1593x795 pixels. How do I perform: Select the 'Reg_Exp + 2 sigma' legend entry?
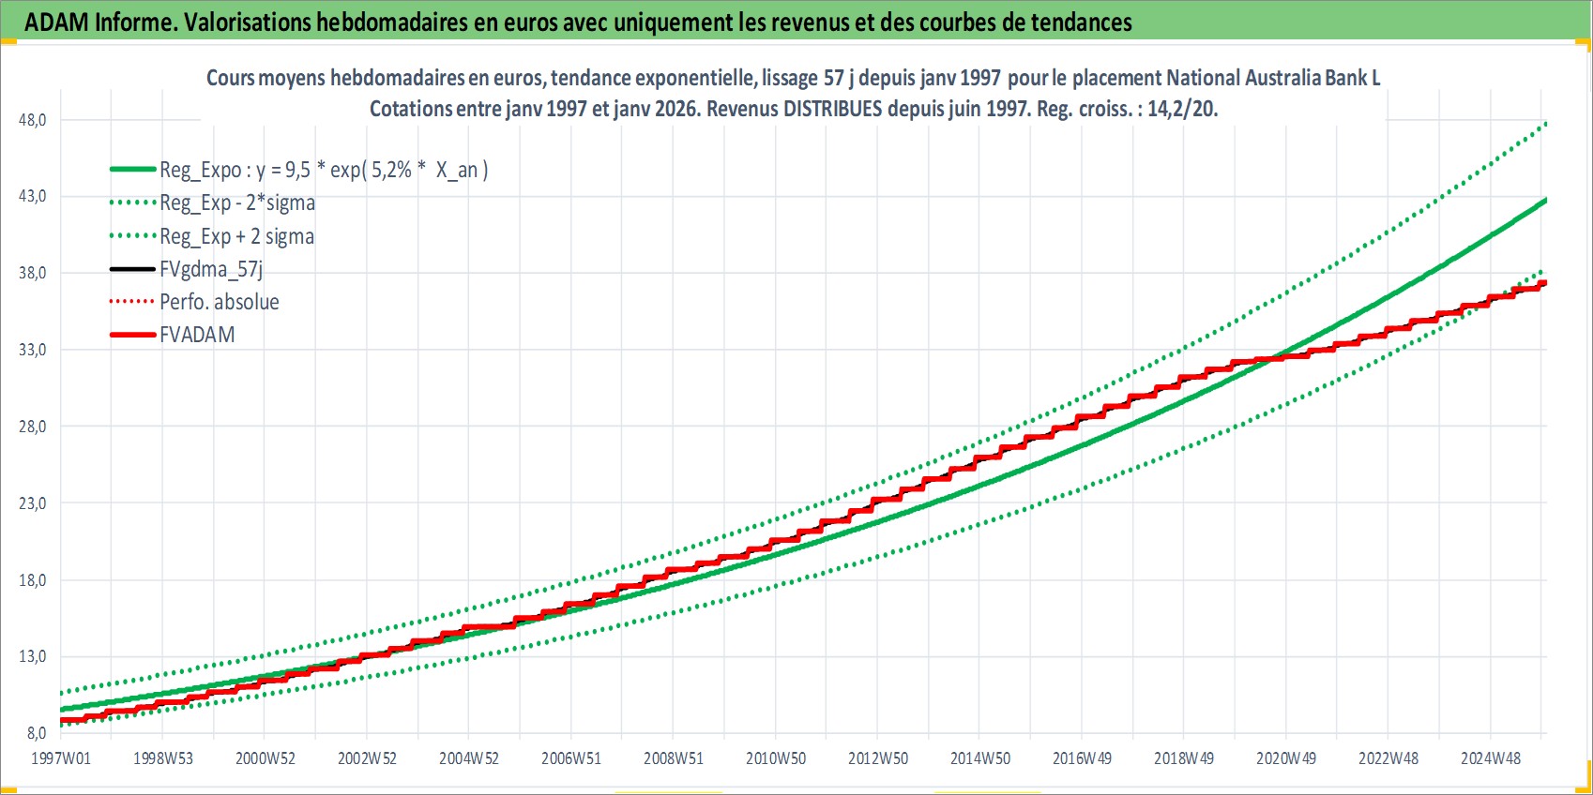coord(236,236)
